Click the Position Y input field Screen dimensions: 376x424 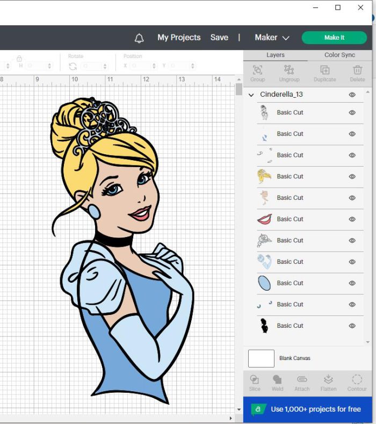point(179,66)
